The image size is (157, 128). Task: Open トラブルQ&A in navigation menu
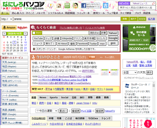click(55, 13)
